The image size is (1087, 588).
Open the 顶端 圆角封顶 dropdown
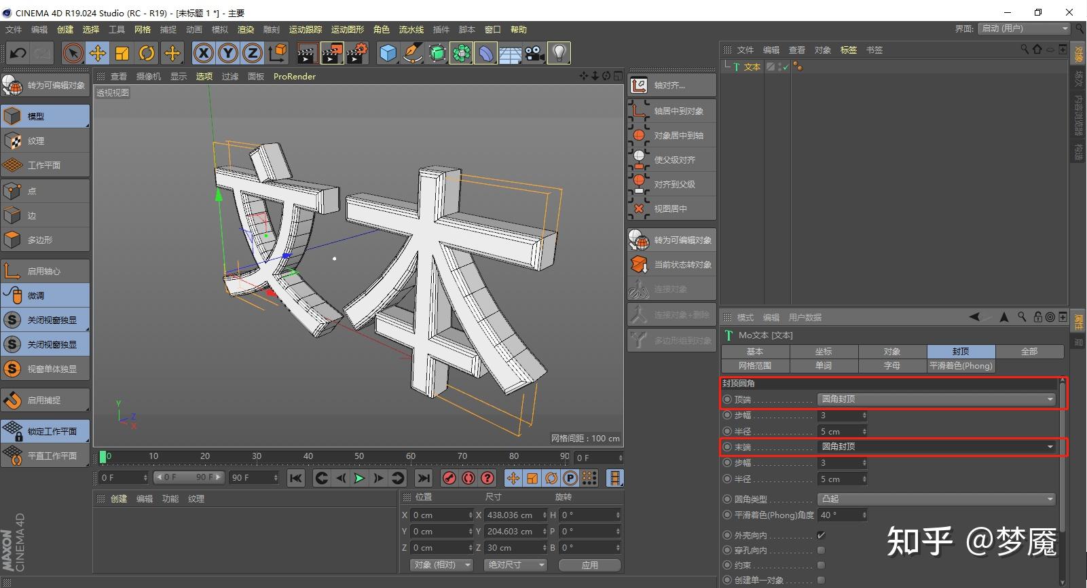(x=937, y=399)
